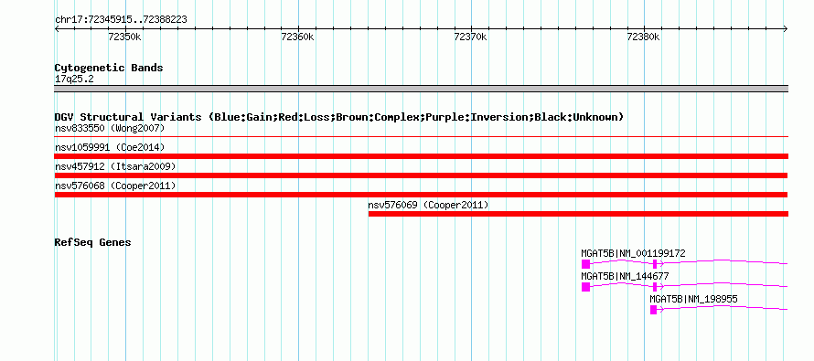Click the 72370k ruler tick label
Viewport: 814px width, 361px height.
point(470,37)
